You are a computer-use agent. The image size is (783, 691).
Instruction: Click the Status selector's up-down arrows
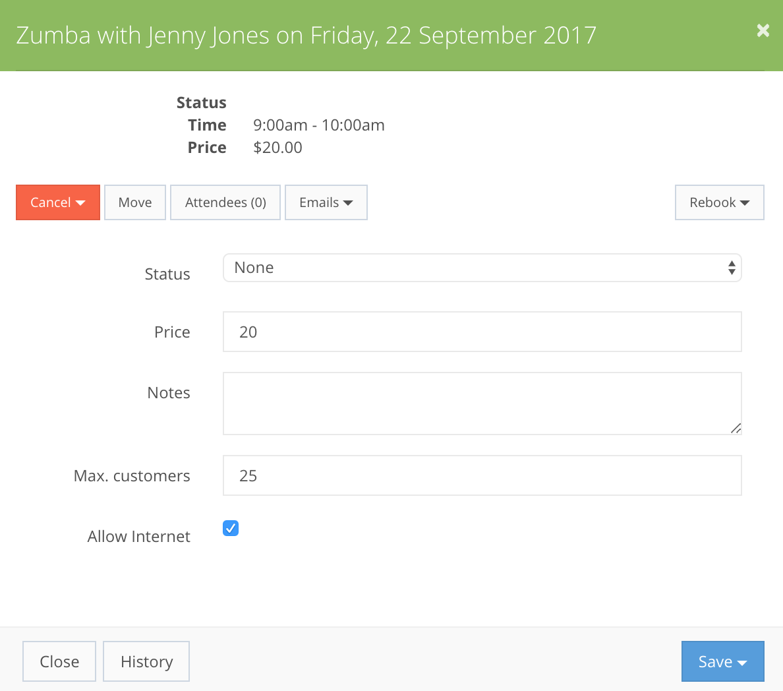(732, 268)
